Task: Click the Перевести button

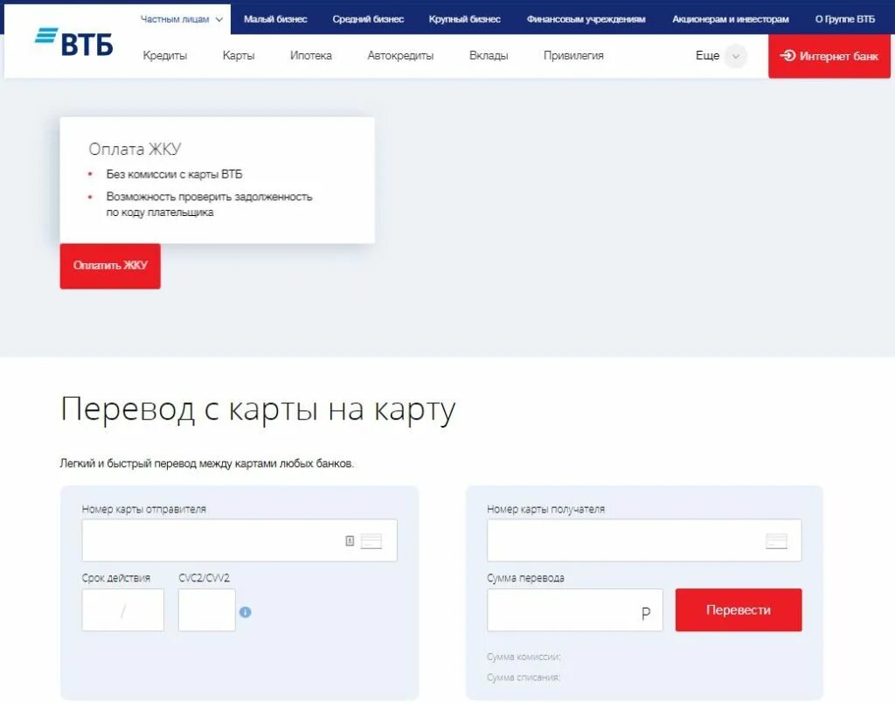Action: tap(739, 610)
